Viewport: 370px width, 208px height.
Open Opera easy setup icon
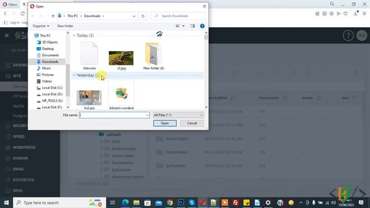[364, 14]
